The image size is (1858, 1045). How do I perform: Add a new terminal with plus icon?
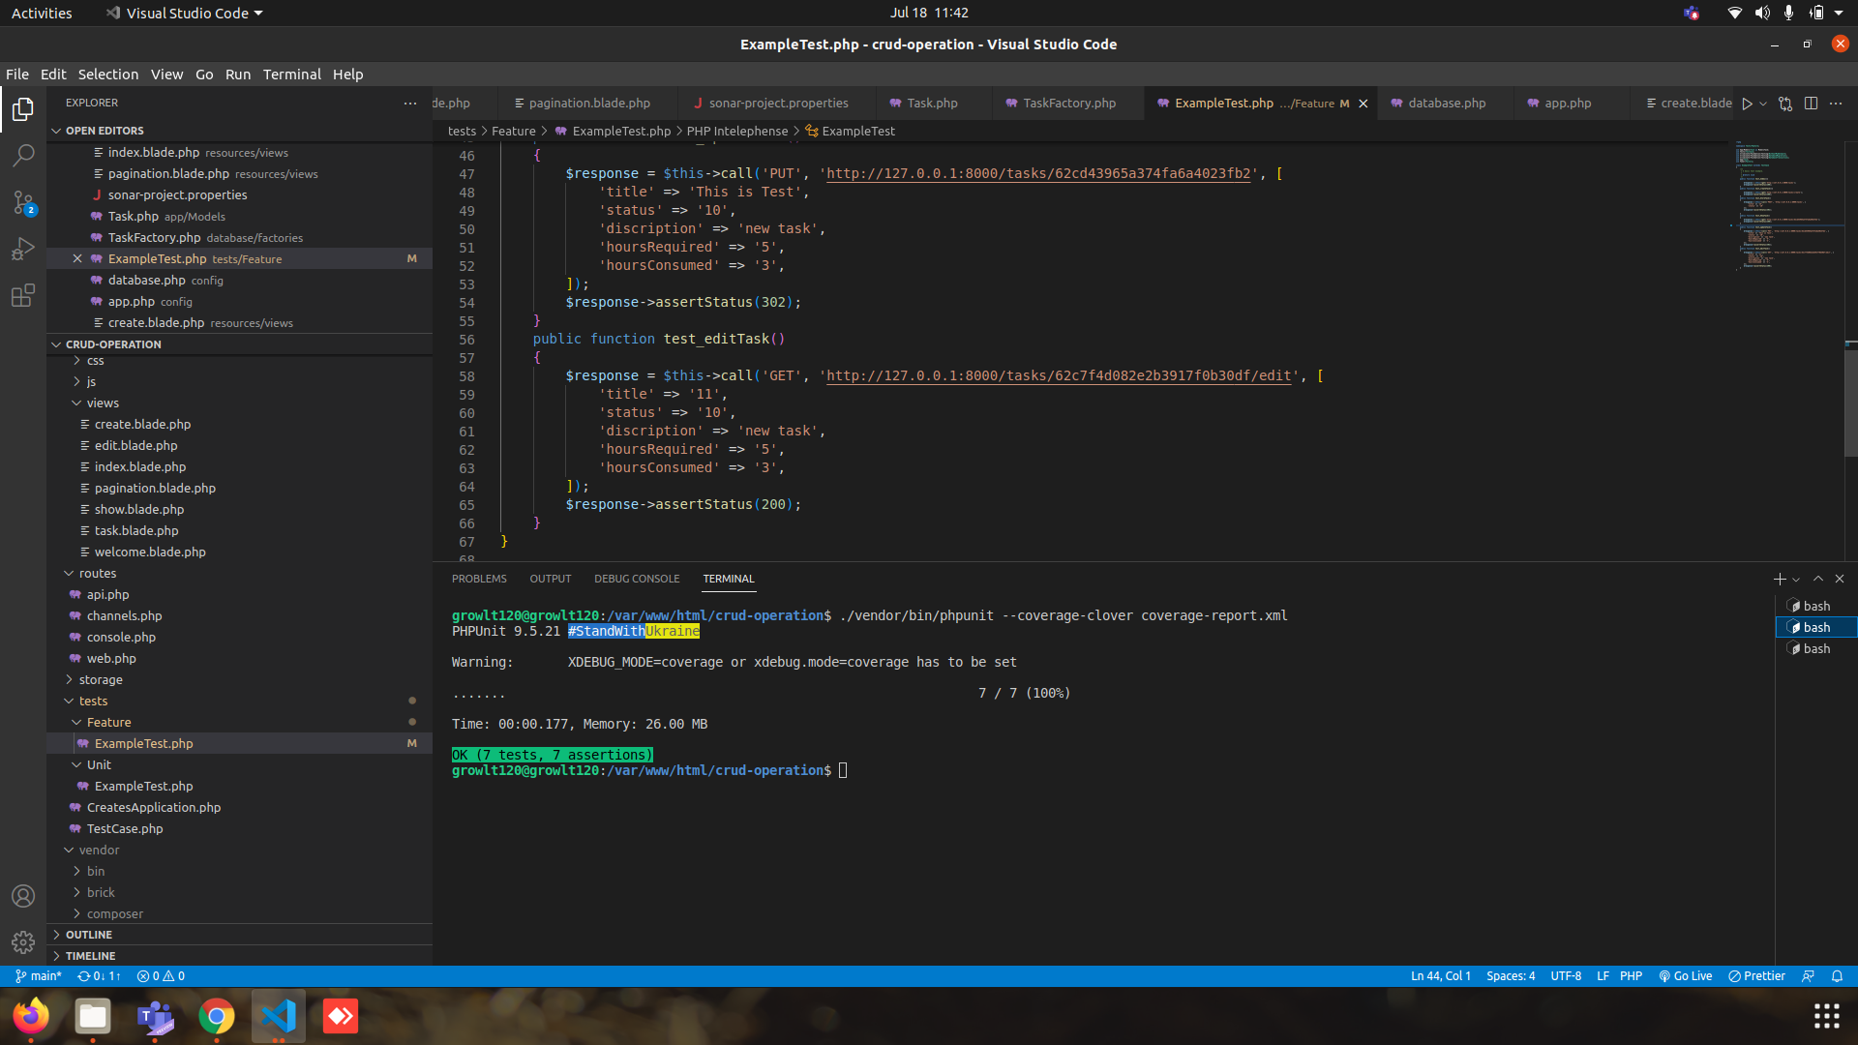(x=1779, y=579)
